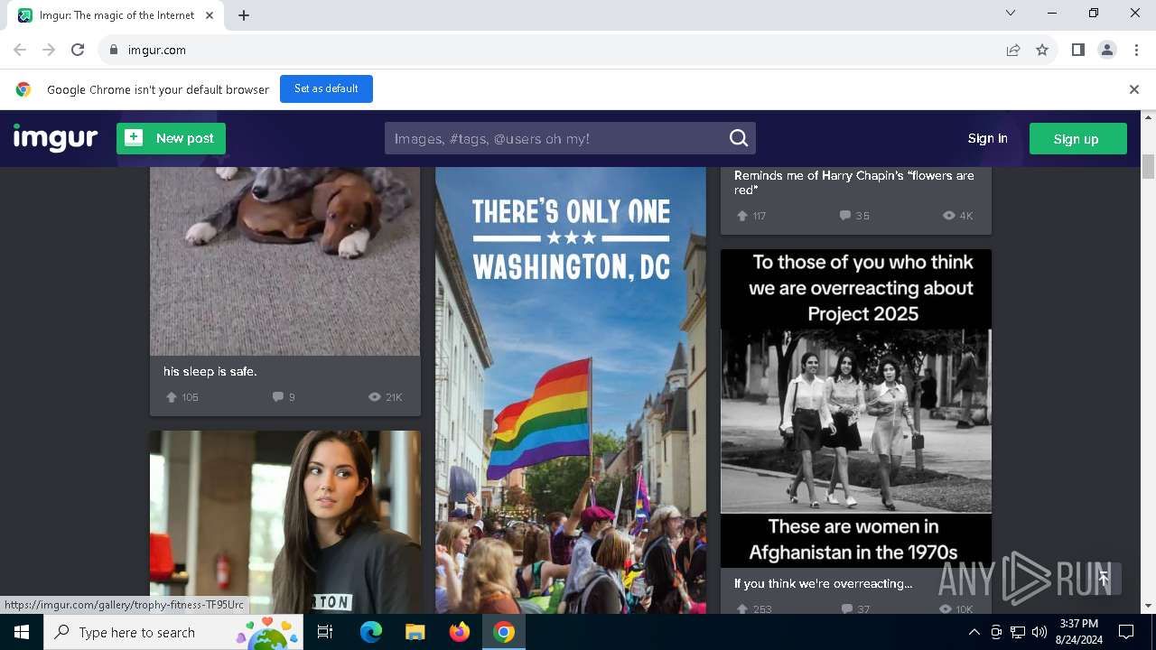The height and width of the screenshot is (650, 1156).
Task: Launch Microsoft Edge from taskbar
Action: [x=371, y=632]
